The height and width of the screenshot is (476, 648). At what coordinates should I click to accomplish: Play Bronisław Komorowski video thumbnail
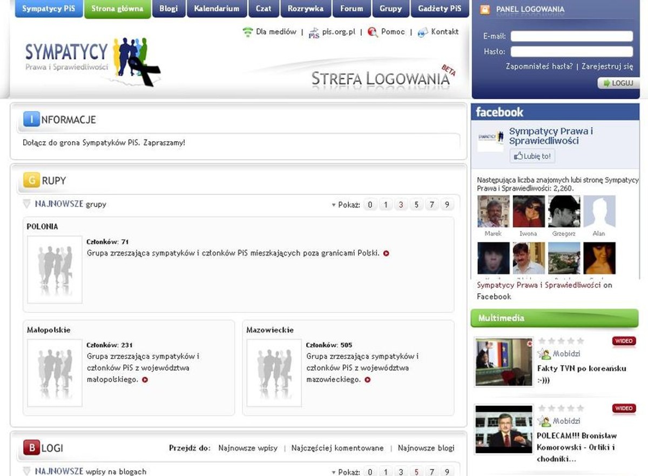click(x=504, y=429)
